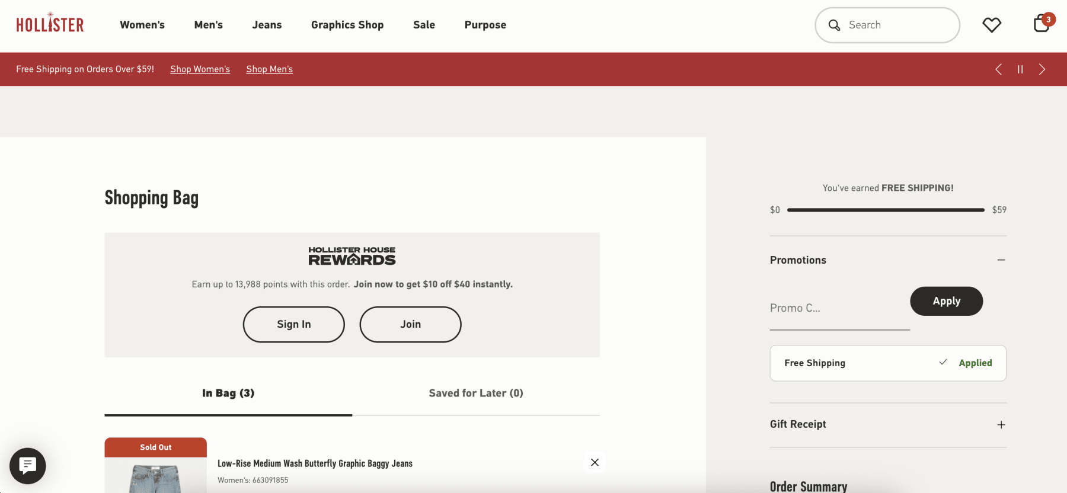Open the Women's menu
Screen dimensions: 1067x493
(x=142, y=25)
